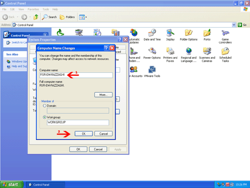250x188 pixels.
Task: Open the Display control panel icon
Action: pyautogui.click(x=170, y=35)
